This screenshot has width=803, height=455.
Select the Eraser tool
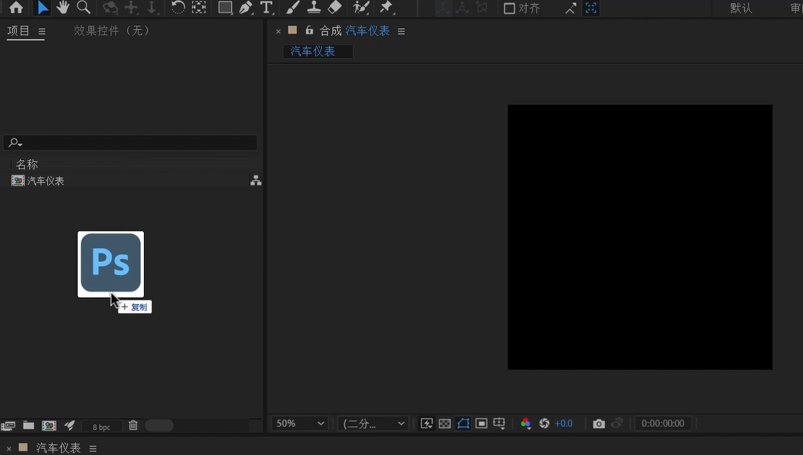pyautogui.click(x=335, y=7)
